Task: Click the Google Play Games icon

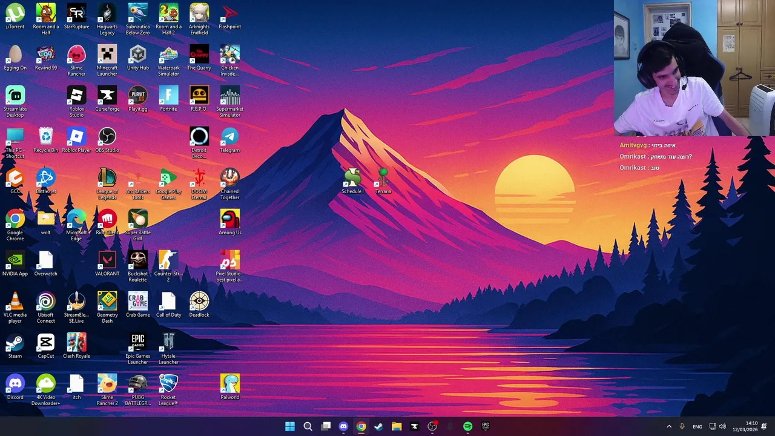Action: (168, 184)
